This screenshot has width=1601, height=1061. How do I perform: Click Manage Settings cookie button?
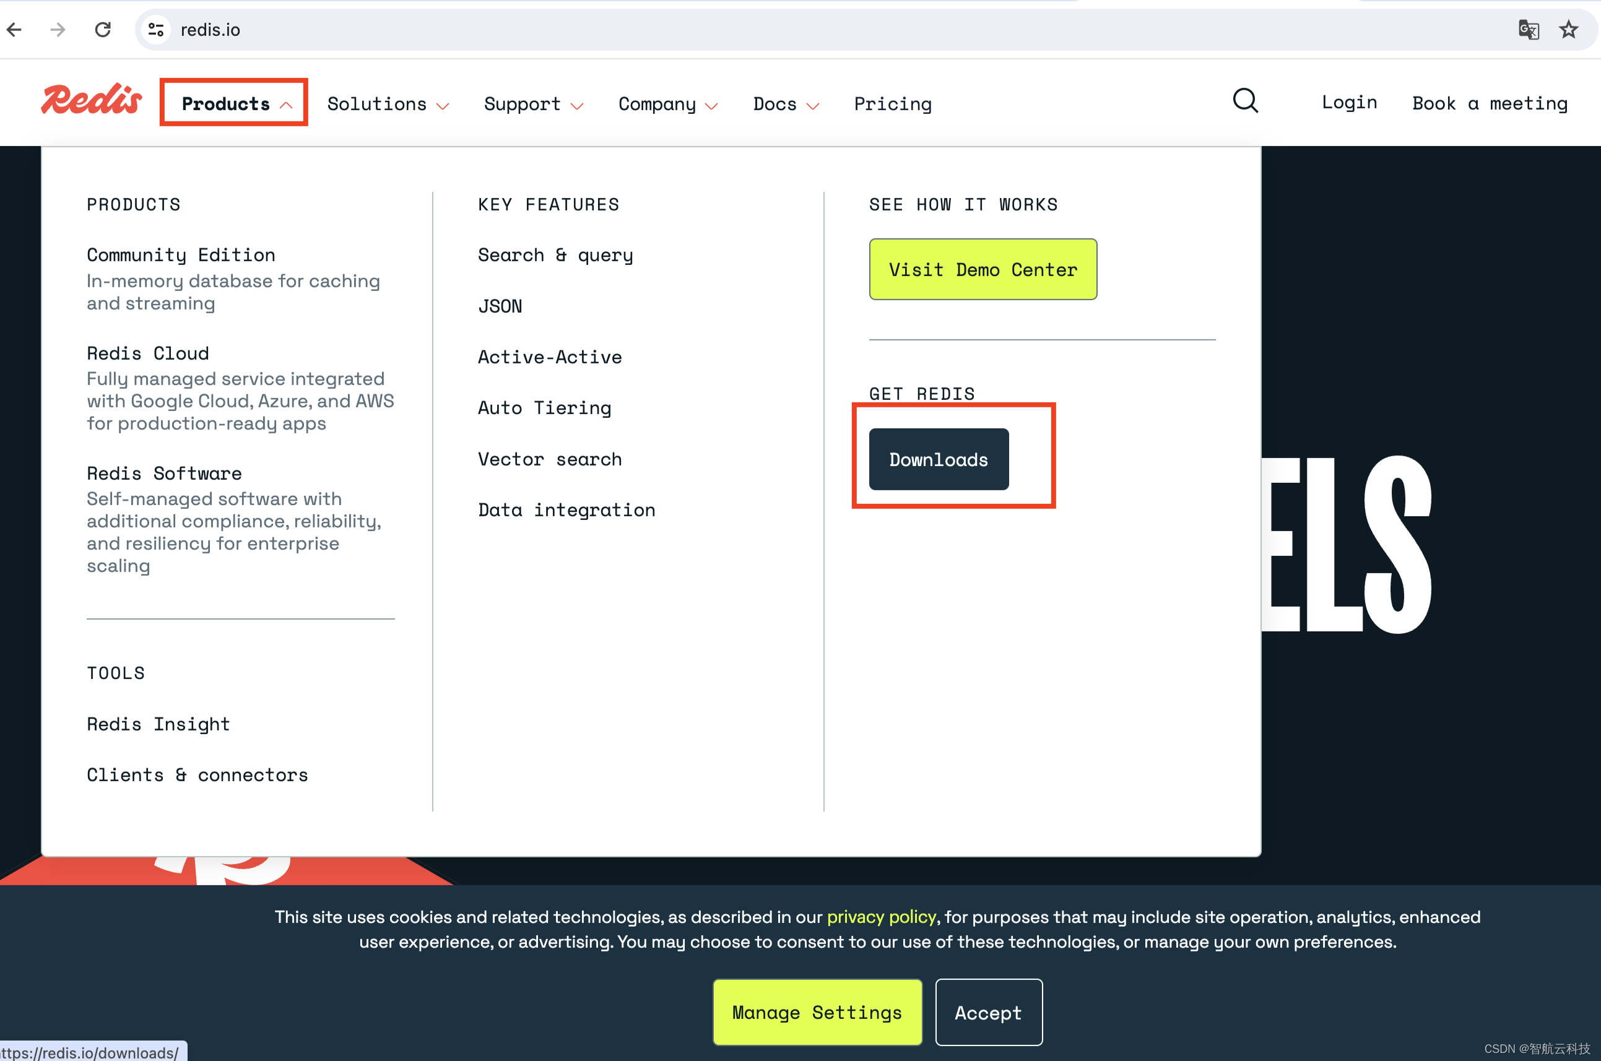817,1012
